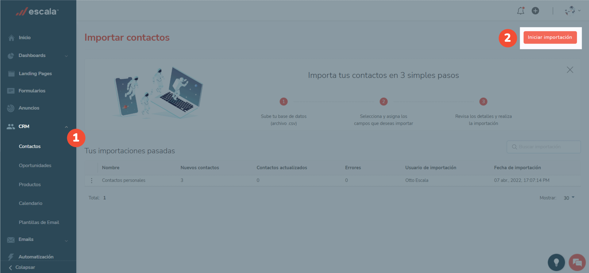Viewport: 589px width, 273px height.
Task: Collapse the CRM submenu chevron
Action: 66,127
